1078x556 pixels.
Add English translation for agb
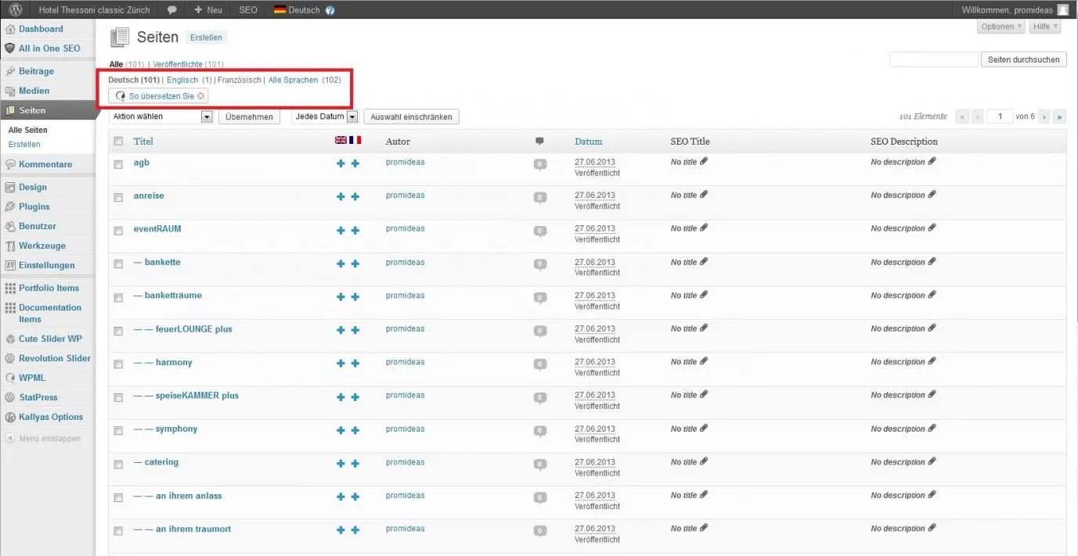pos(341,163)
